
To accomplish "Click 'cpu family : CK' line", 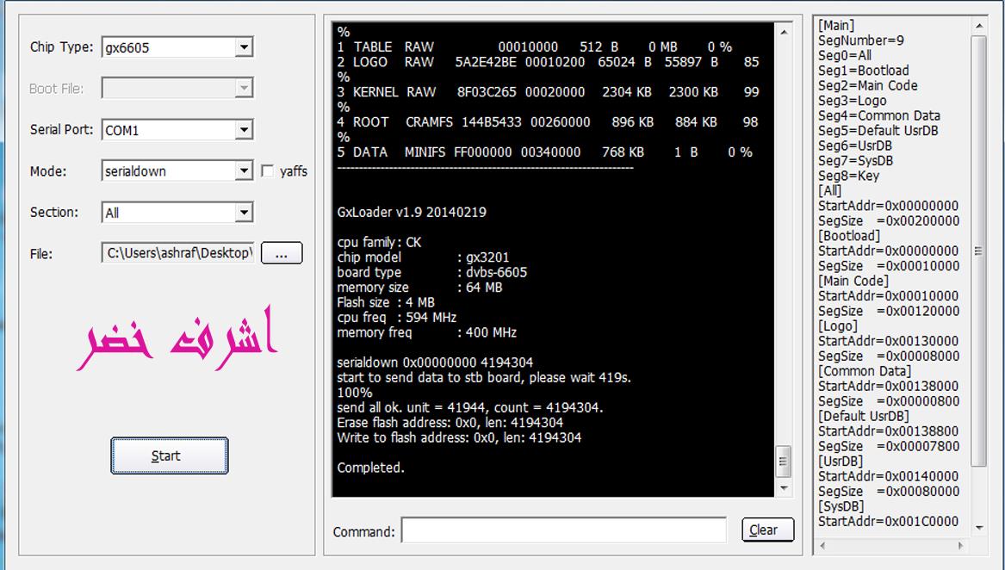I will (x=380, y=242).
